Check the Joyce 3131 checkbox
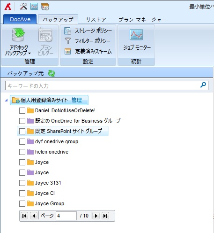Screen dimensions: 214x233 tap(22, 183)
